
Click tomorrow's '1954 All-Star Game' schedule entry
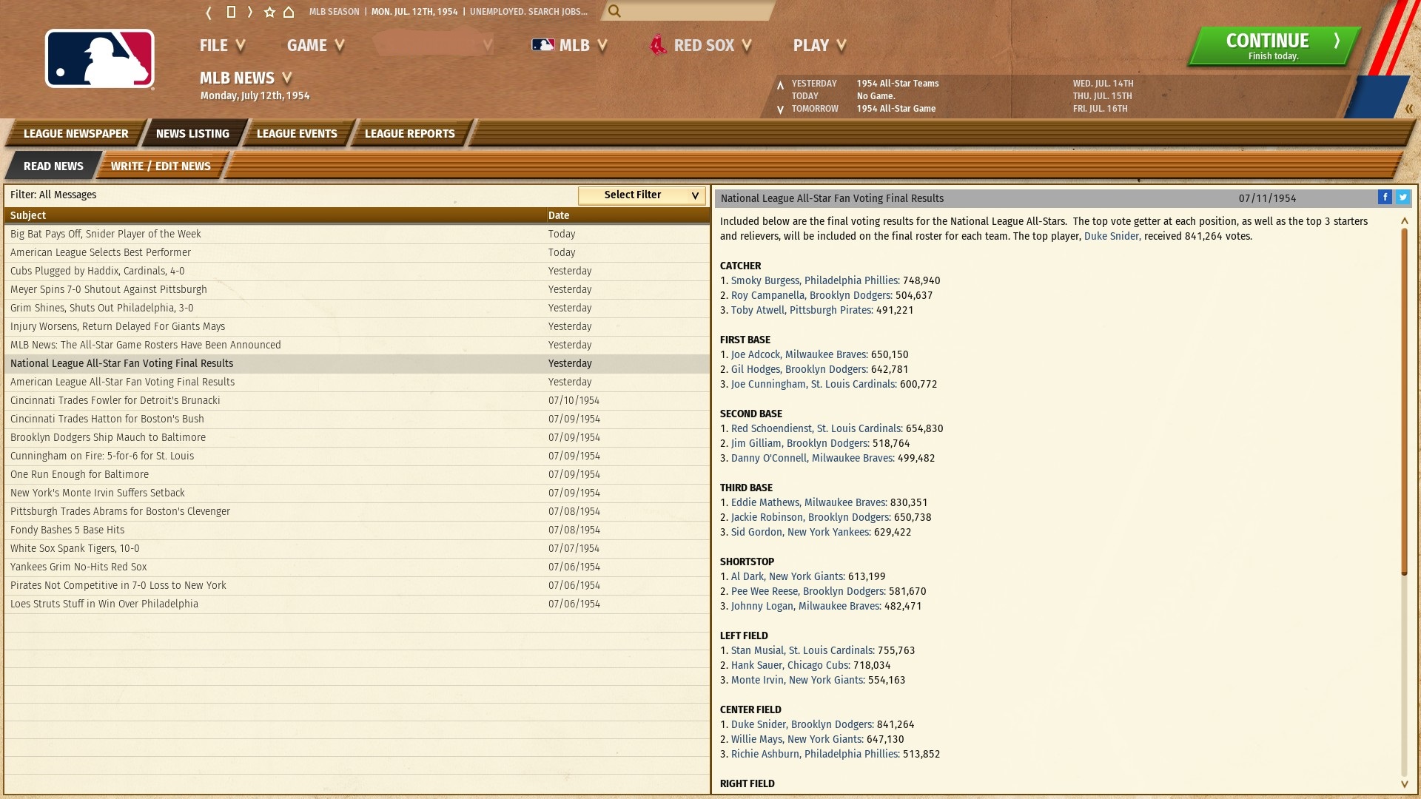(x=896, y=109)
